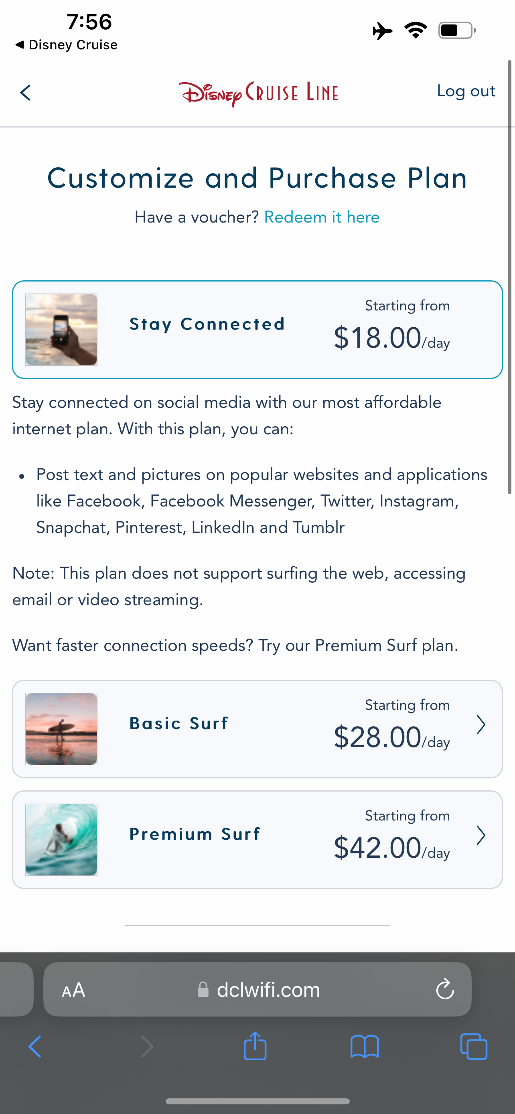Tap Safari's reload page icon
The height and width of the screenshot is (1114, 515).
(444, 989)
